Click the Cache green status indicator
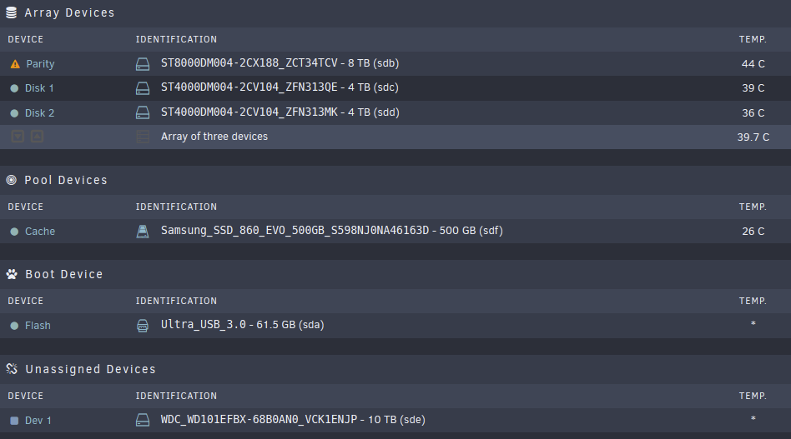The width and height of the screenshot is (791, 439). (14, 232)
